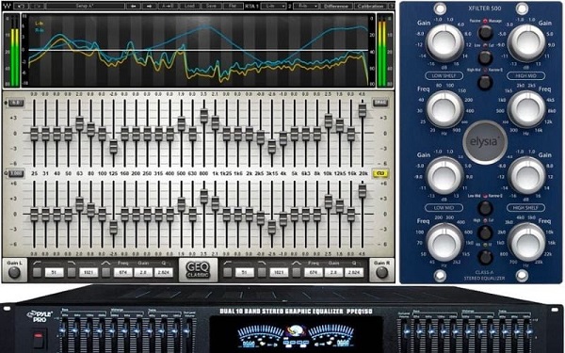The height and width of the screenshot is (353, 565).
Task: Click the Waves logo in the GEQ toolbar
Action: [x=8, y=7]
